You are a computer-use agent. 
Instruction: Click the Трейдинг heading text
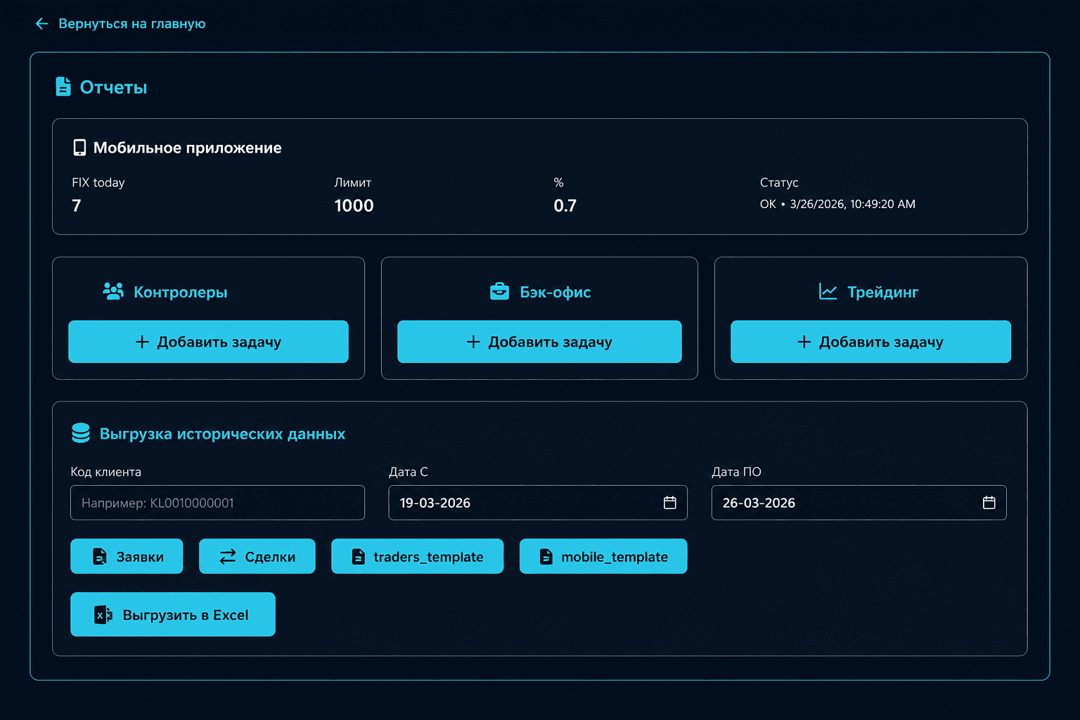883,292
